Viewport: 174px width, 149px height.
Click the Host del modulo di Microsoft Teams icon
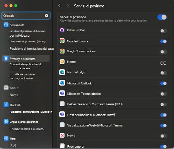coord(62,114)
